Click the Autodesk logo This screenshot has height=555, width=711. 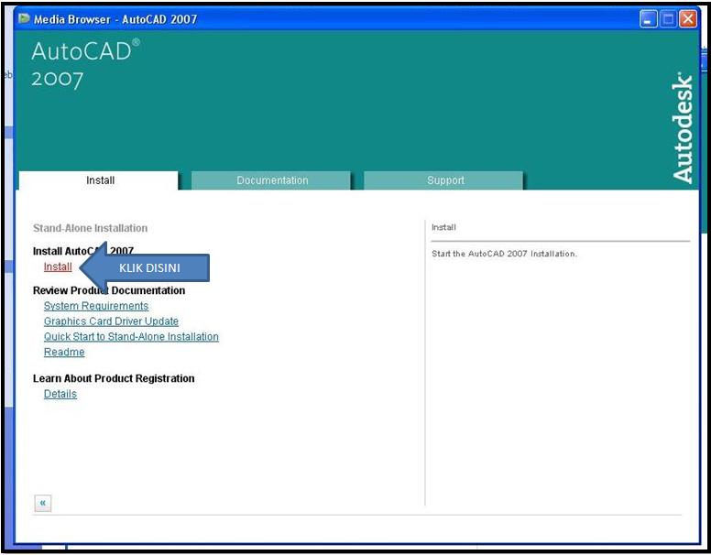683,128
